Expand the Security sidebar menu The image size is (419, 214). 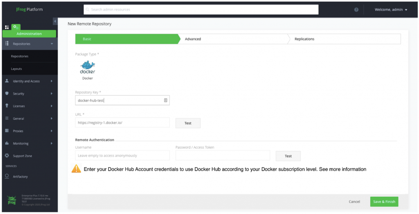(29, 93)
